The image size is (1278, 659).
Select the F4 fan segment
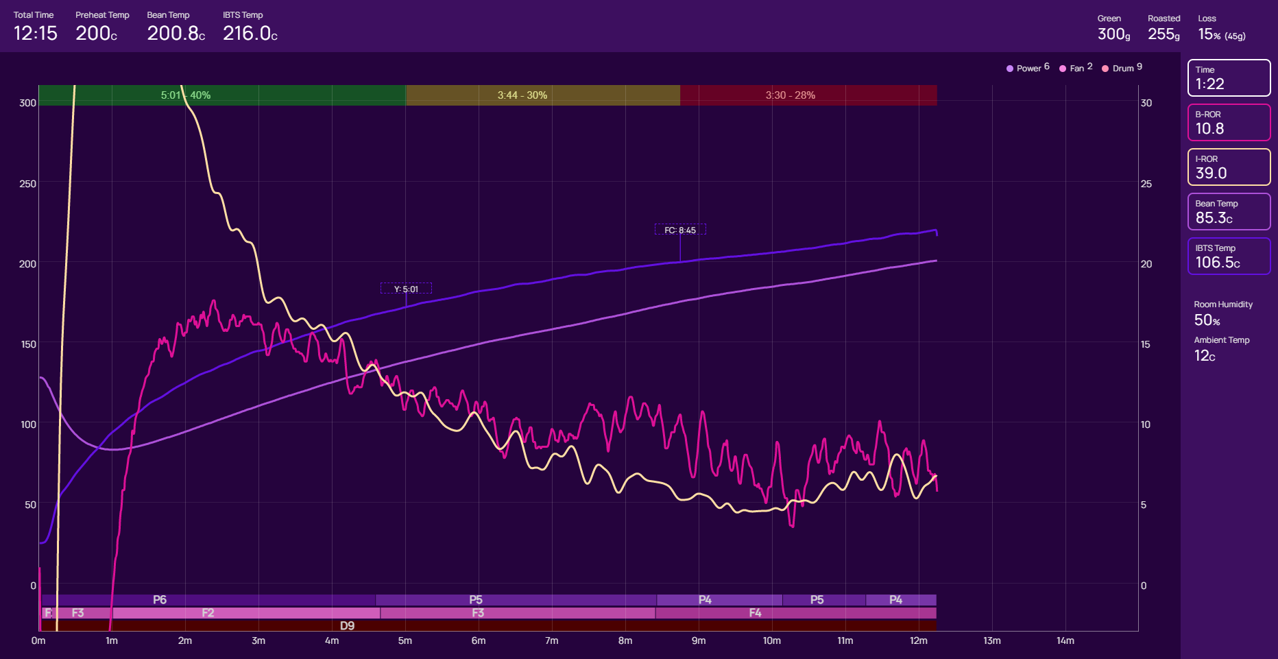[x=795, y=613]
